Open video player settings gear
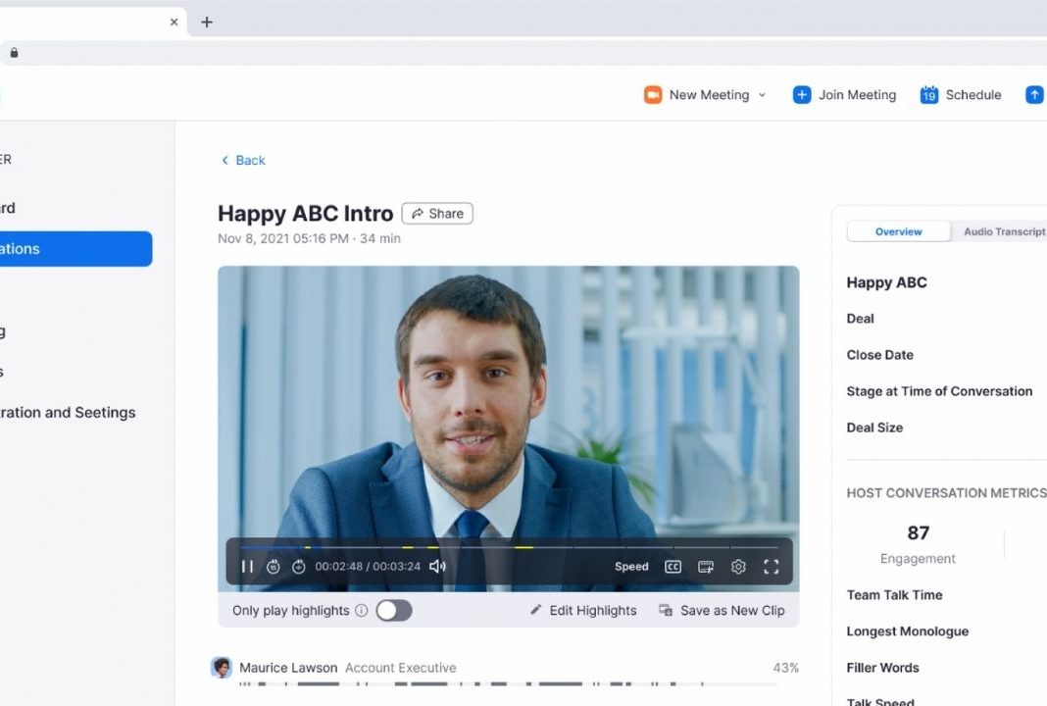The height and width of the screenshot is (706, 1047). pos(738,567)
